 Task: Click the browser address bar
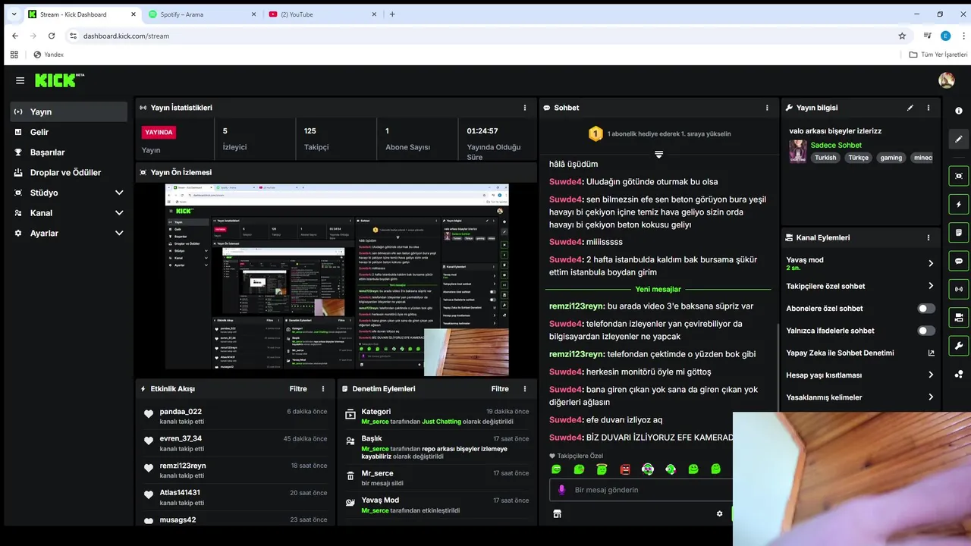[485, 36]
